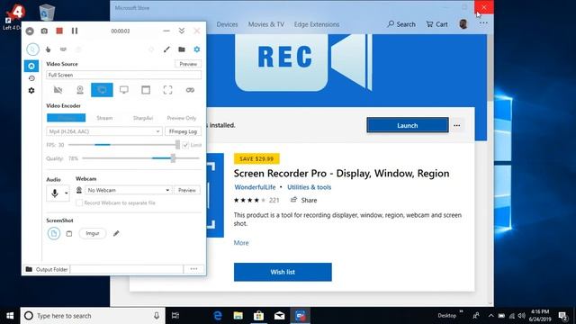This screenshot has width=576, height=324.
Task: Click Search in Microsoft Store
Action: click(x=401, y=24)
